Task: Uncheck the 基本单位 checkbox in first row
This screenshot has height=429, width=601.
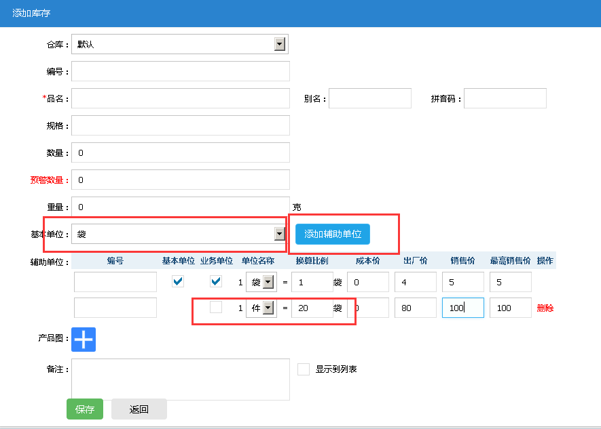Action: pos(178,281)
